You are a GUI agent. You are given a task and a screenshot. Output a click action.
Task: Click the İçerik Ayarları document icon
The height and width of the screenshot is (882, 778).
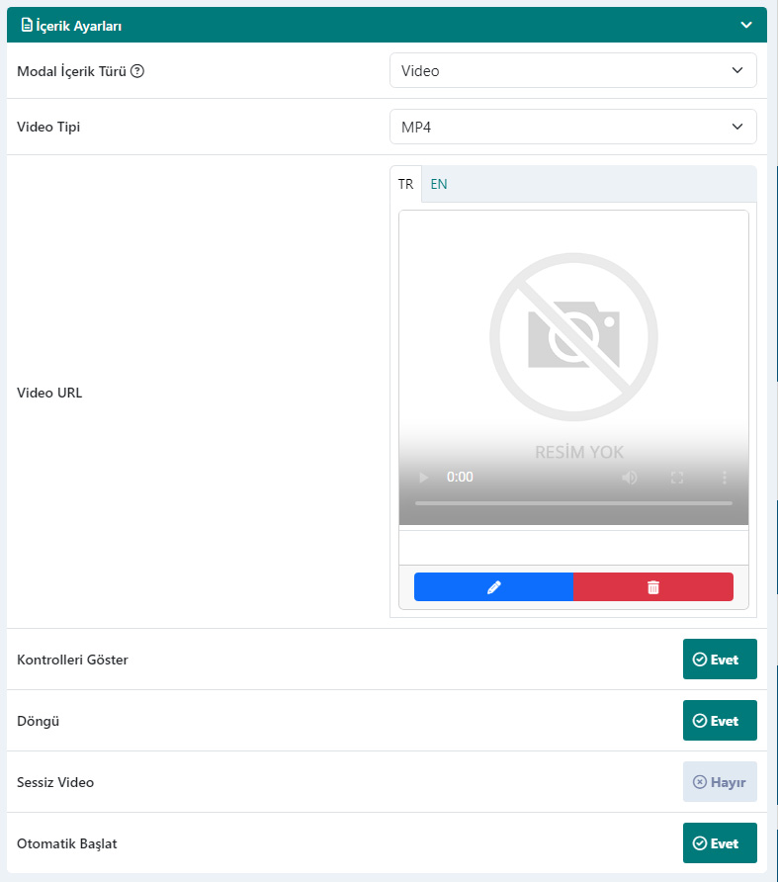(x=27, y=25)
